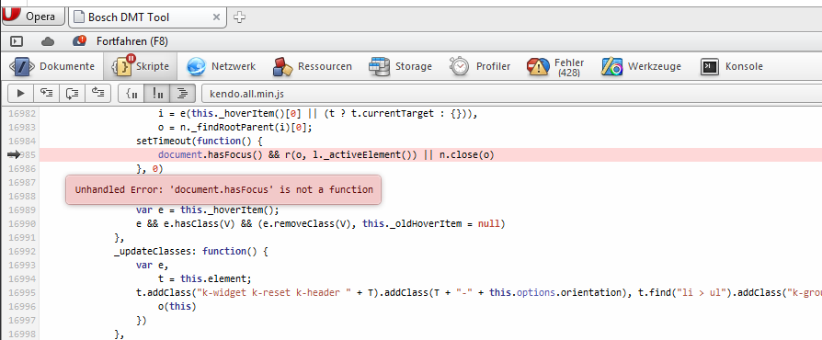Open the Opera main menu button

click(32, 17)
